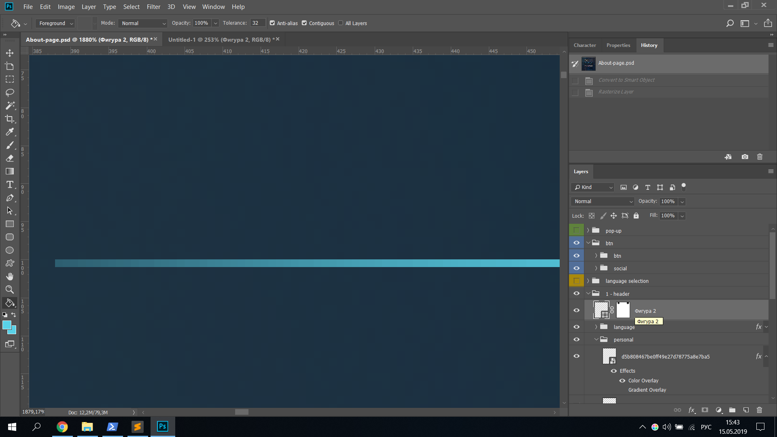Collapse the 1 - header group
This screenshot has width=777, height=437.
tap(588, 293)
